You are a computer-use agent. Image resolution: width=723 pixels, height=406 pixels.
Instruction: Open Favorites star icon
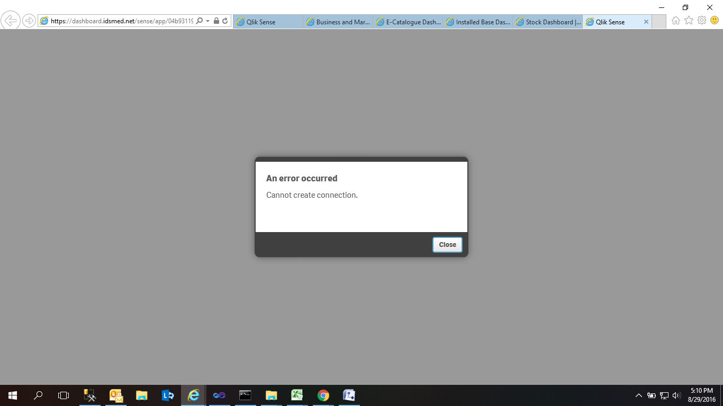tap(689, 21)
